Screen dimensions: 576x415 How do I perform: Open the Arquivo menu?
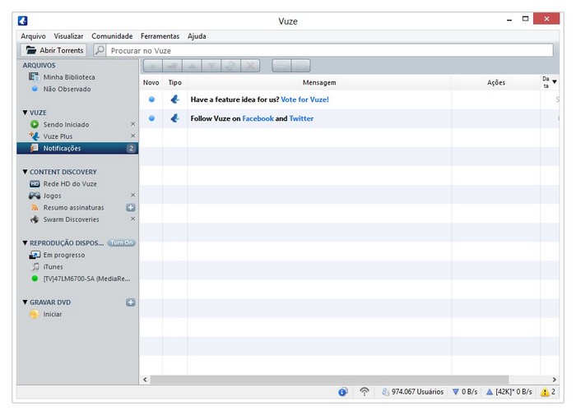[33, 36]
